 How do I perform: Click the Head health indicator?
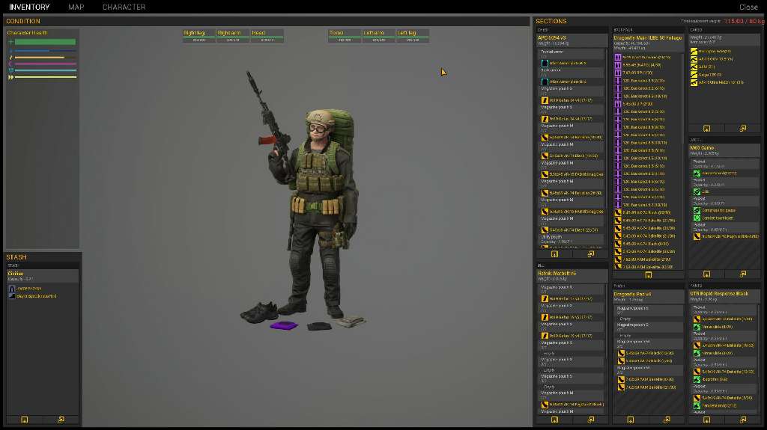[x=267, y=36]
